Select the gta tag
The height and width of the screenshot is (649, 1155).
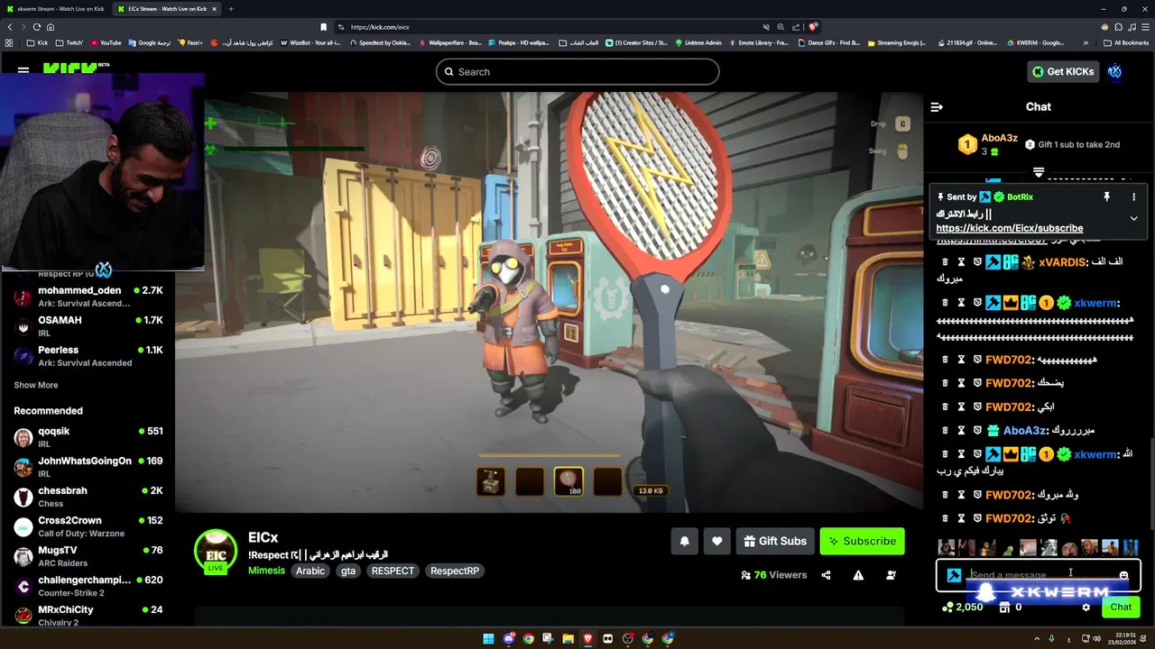click(x=347, y=571)
